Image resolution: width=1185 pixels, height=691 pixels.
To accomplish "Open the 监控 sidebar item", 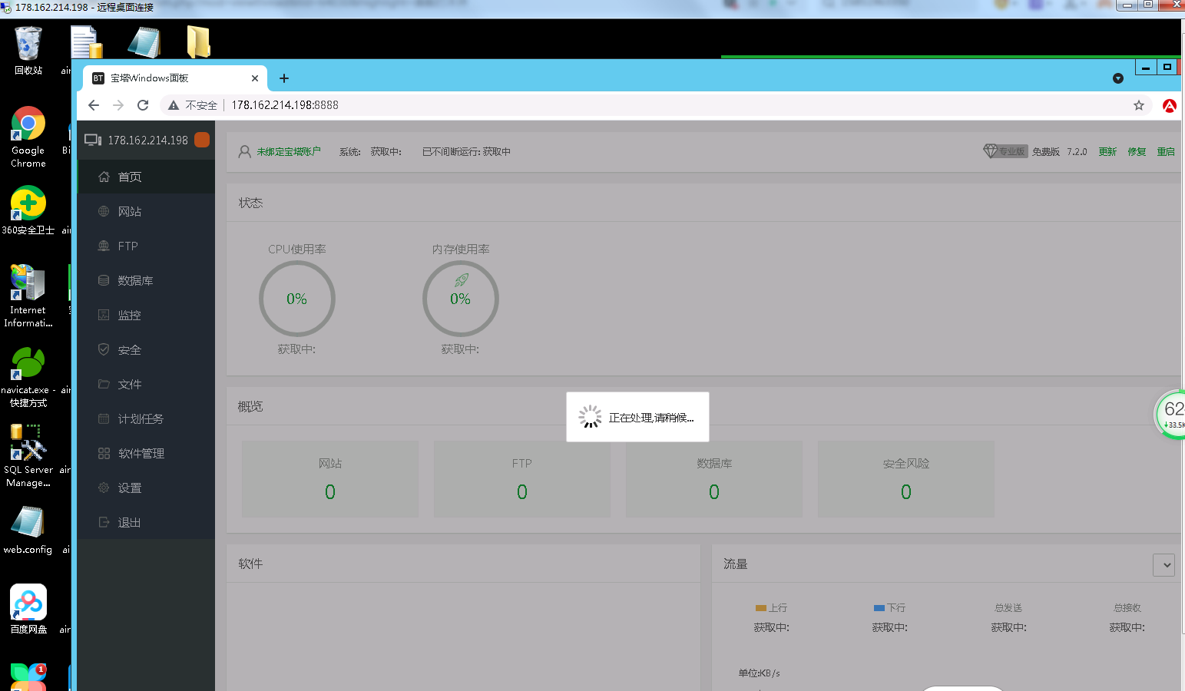I will (146, 315).
